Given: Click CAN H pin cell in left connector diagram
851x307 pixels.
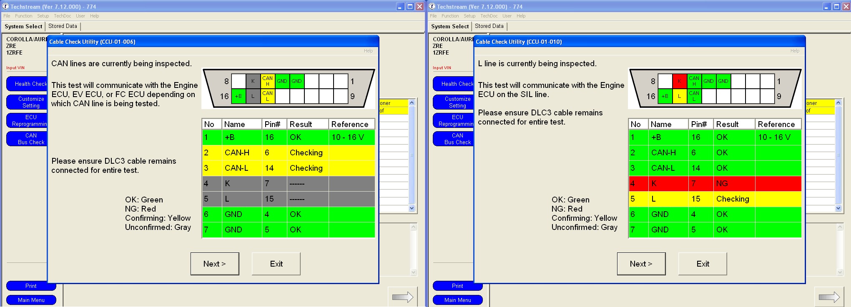Looking at the screenshot, I should [x=267, y=81].
